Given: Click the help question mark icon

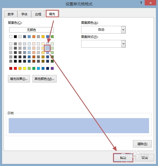Looking at the screenshot, I should coord(141,3).
